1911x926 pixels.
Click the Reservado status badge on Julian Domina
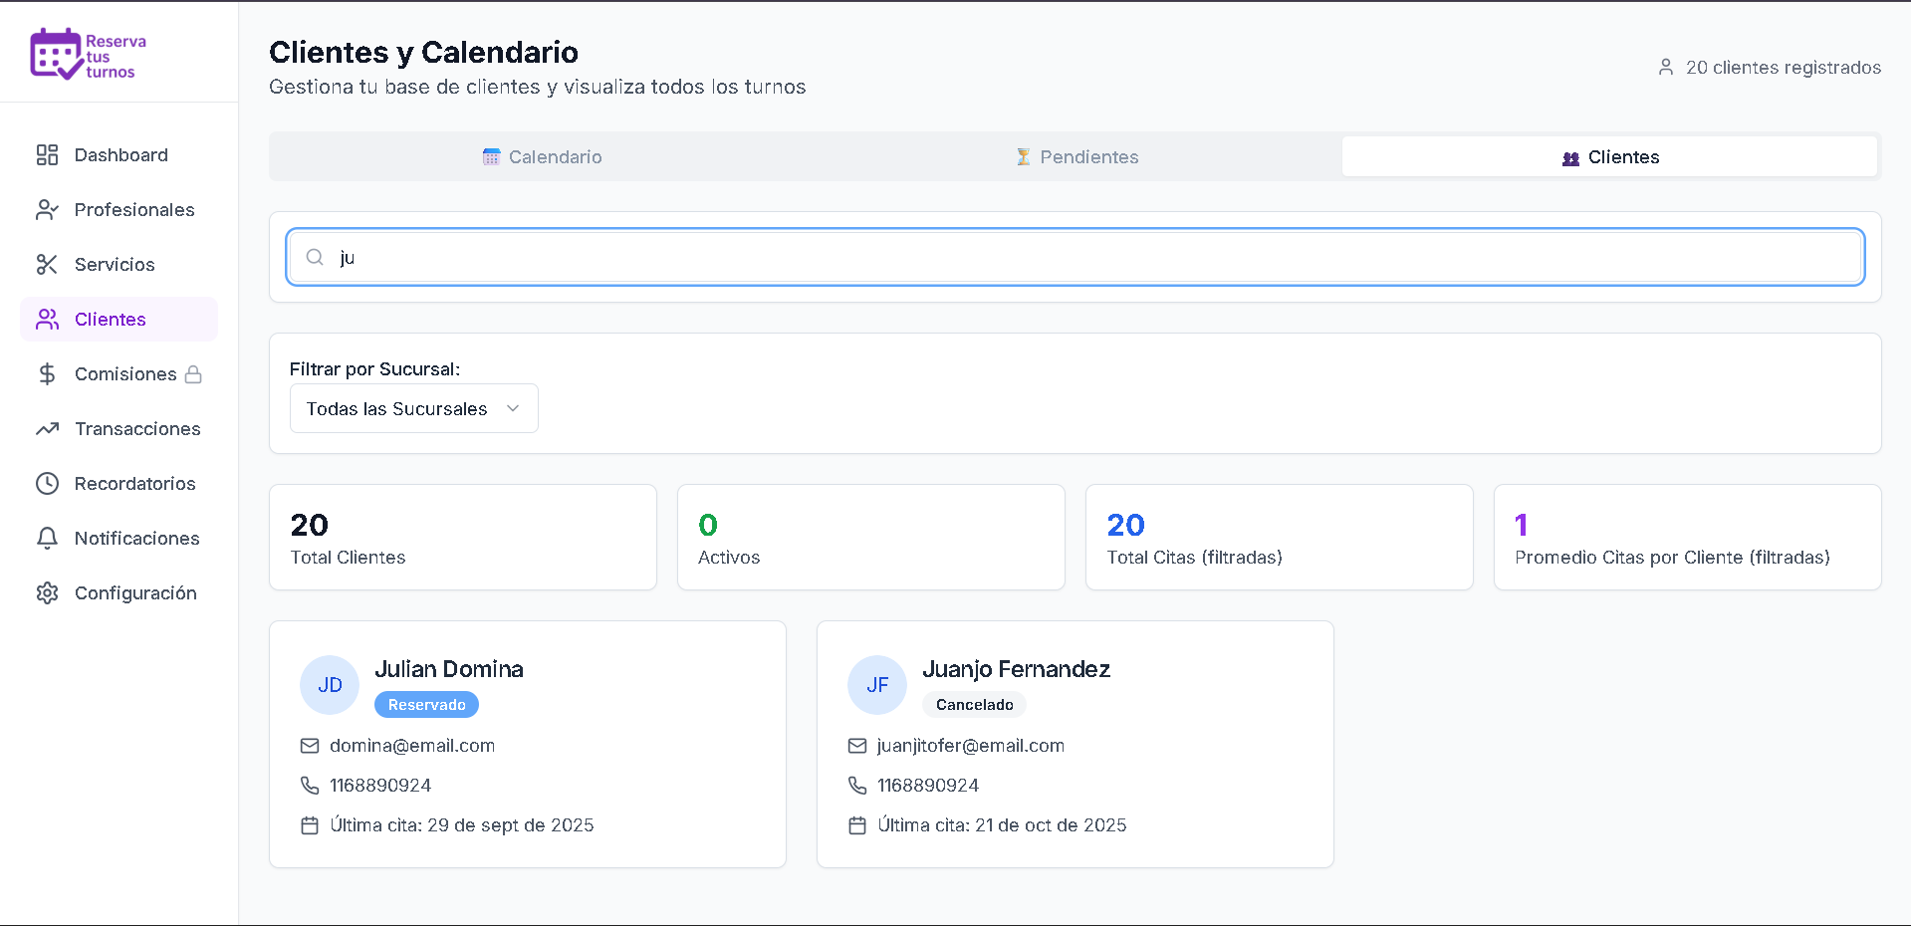click(x=426, y=704)
